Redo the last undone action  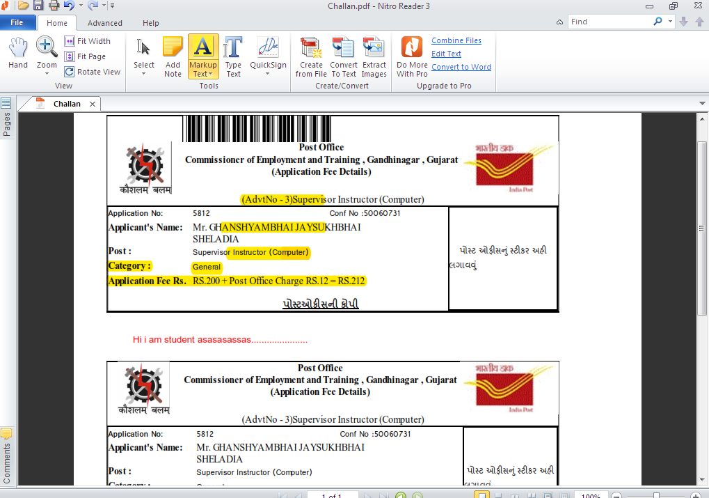coord(93,6)
